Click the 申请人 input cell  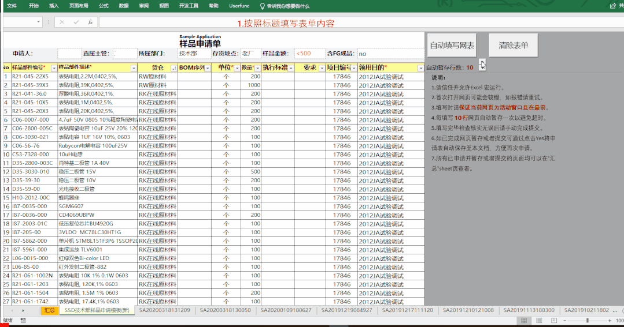[69, 53]
